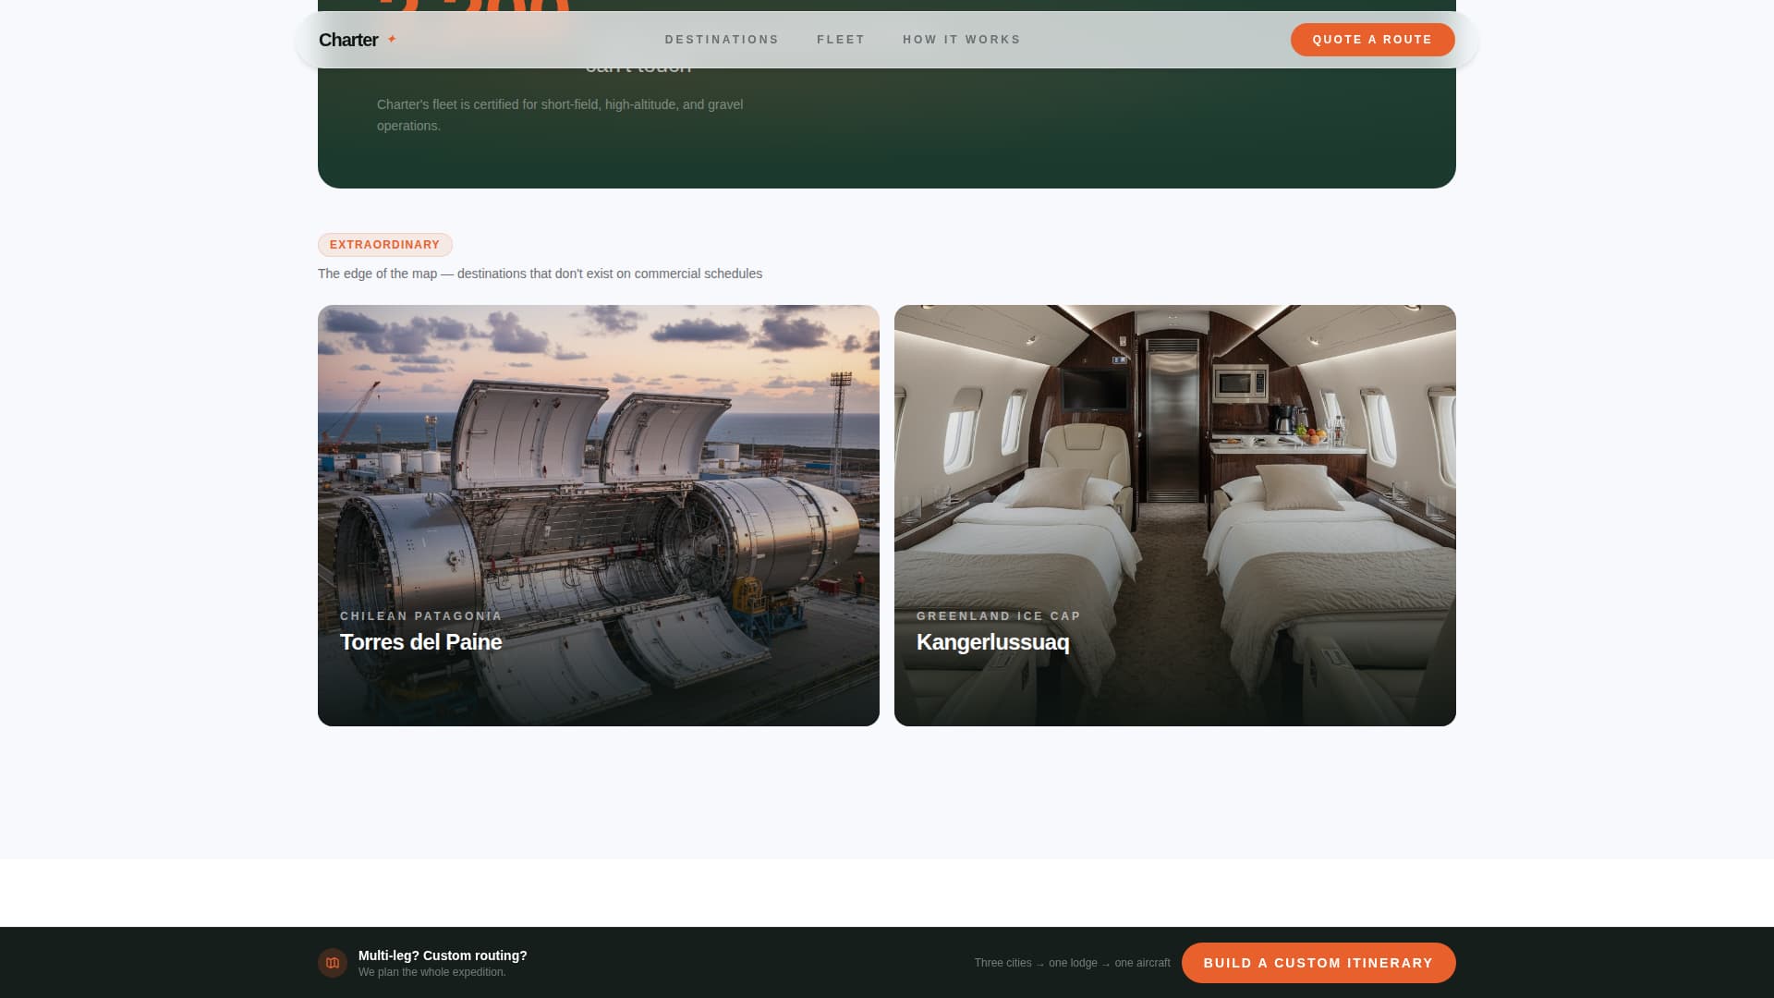Click the Charter logo text

pos(348,40)
